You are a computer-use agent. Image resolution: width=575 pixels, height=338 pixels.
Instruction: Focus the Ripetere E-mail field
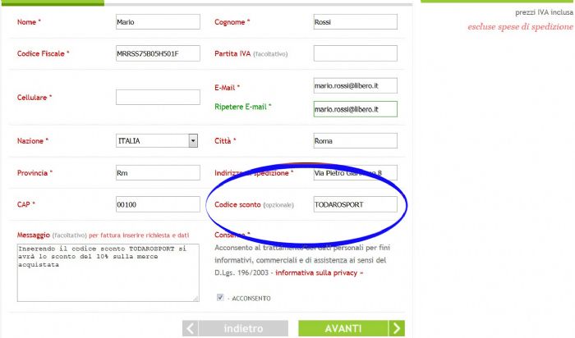coord(355,109)
